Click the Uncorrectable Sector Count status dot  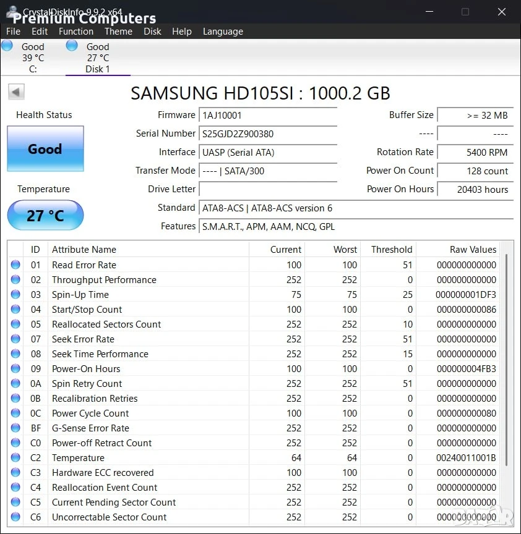coord(15,517)
